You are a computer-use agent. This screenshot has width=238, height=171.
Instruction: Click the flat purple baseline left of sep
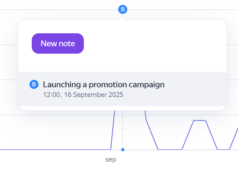pos(55,149)
